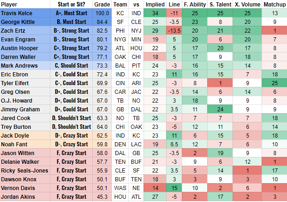The image size is (287, 202).
Task: Select Travis Kelce's grade cell 100.0
Action: tap(102, 12)
